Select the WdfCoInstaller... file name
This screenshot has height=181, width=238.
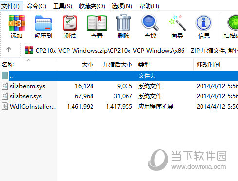pos(33,107)
